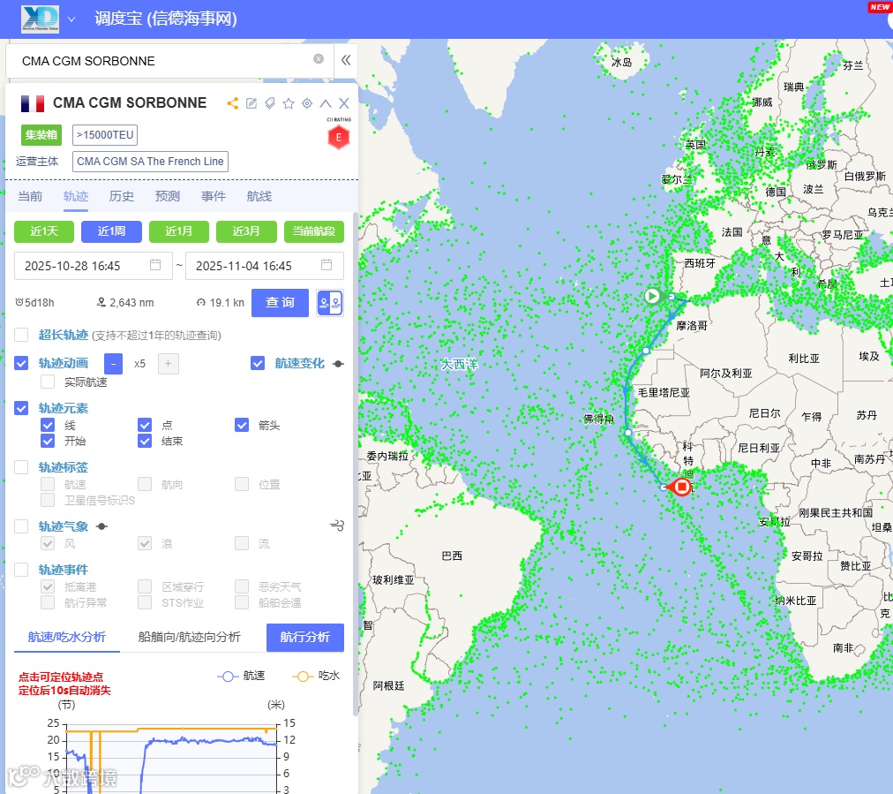Screen dimensions: 893x794
Task: Open the 航速/吃水分析 tab
Action: click(x=67, y=638)
